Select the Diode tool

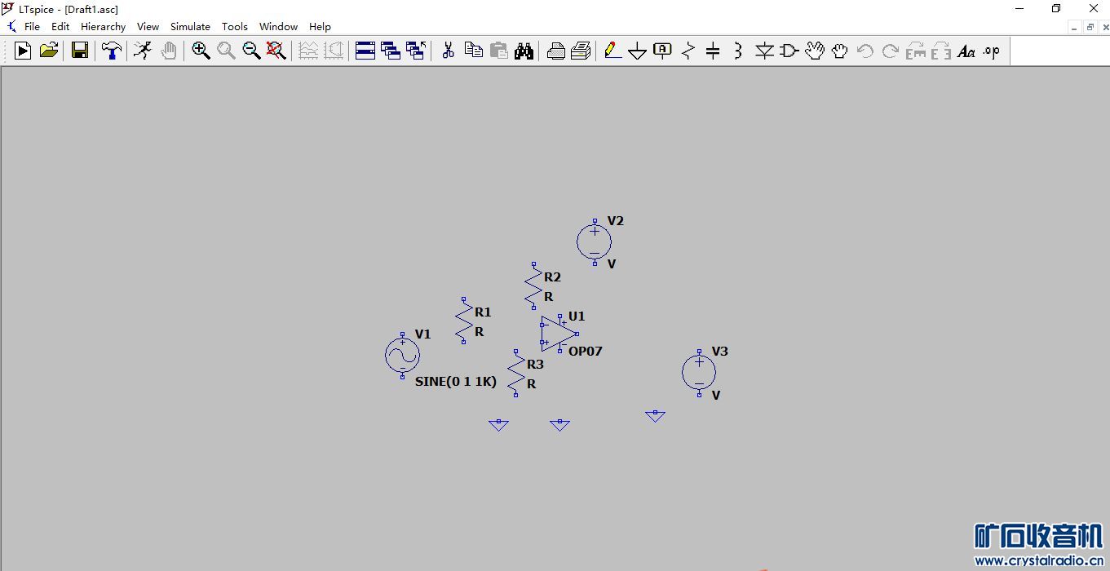[x=764, y=51]
